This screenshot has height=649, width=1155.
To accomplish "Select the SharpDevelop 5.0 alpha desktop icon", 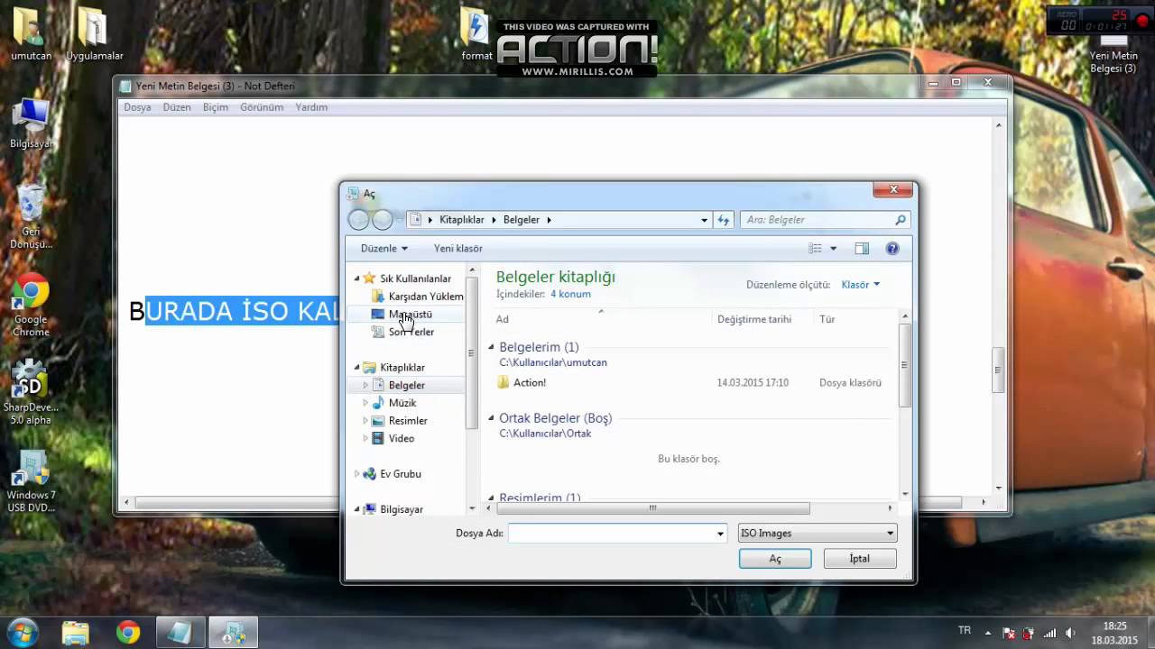I will pos(31,393).
